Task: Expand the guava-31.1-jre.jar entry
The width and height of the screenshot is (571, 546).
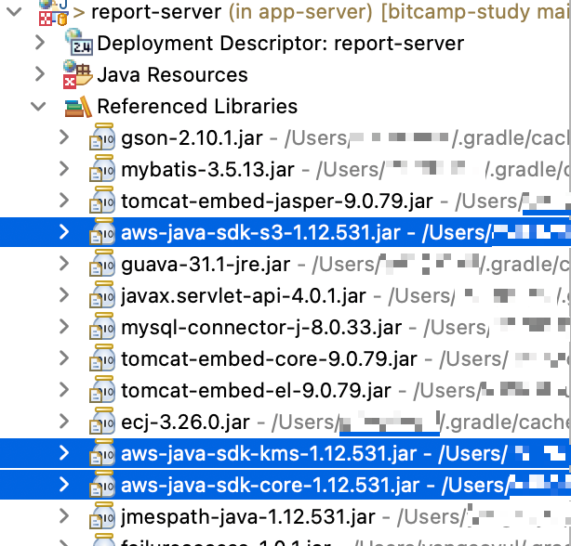Action: click(64, 264)
